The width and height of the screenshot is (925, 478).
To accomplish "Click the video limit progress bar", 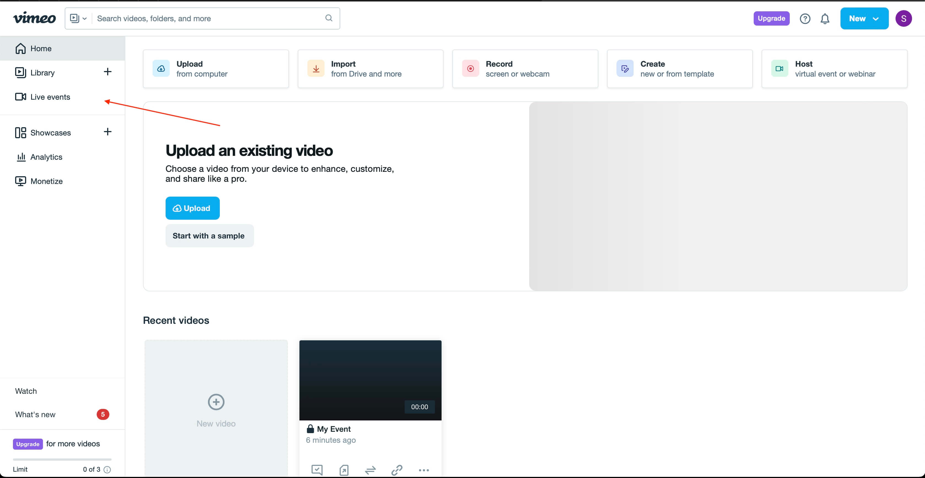I will pos(62,459).
